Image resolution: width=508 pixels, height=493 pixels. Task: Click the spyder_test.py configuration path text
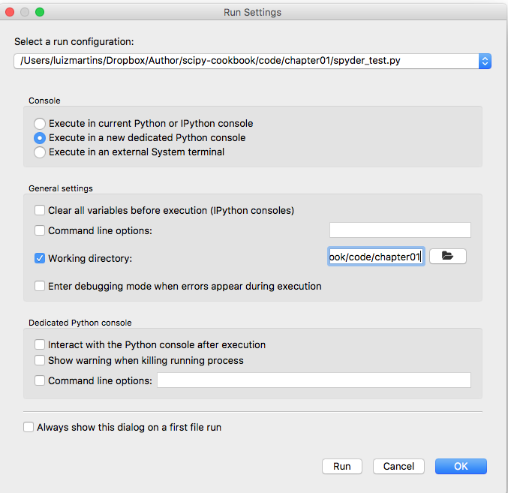click(x=210, y=61)
